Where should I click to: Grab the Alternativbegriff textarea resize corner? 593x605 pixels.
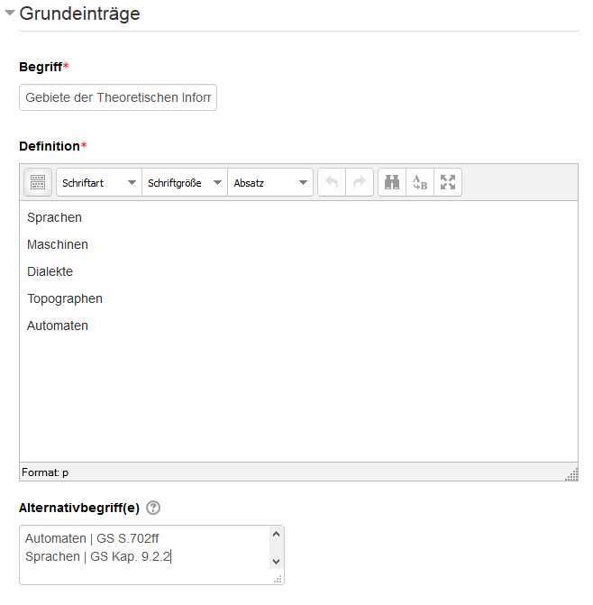pos(278,579)
